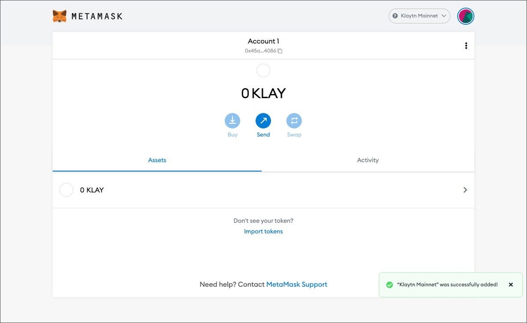Open the account avatar menu
This screenshot has width=527, height=323.
pyautogui.click(x=466, y=16)
